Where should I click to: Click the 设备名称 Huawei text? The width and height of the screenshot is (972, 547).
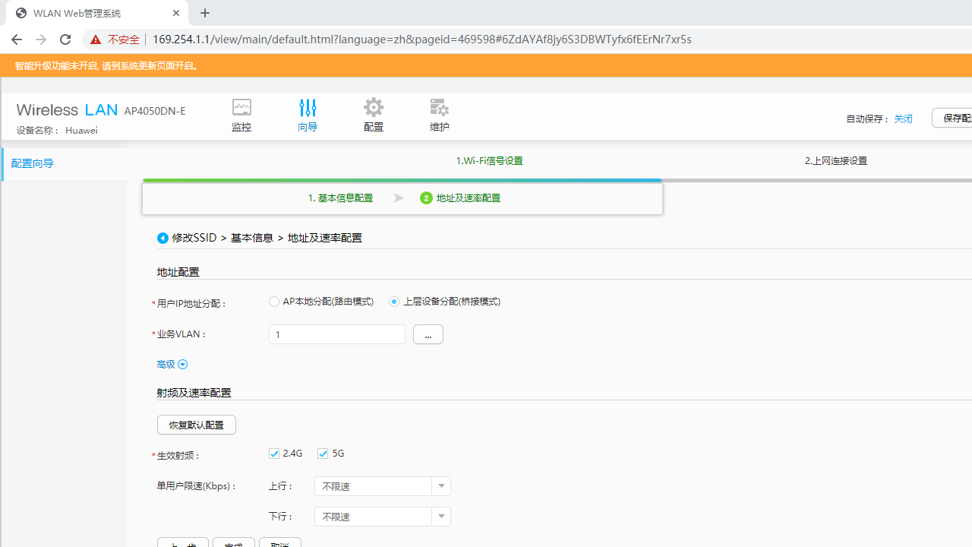[57, 131]
